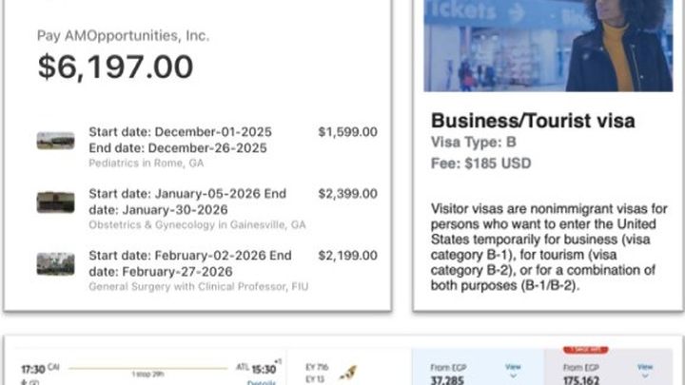
Task: Select the $2,199.00 rotation price
Action: (348, 256)
